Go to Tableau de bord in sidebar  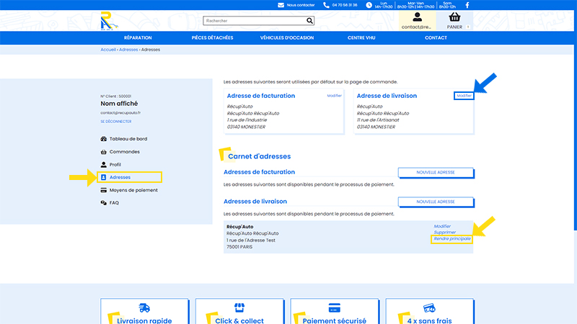128,139
